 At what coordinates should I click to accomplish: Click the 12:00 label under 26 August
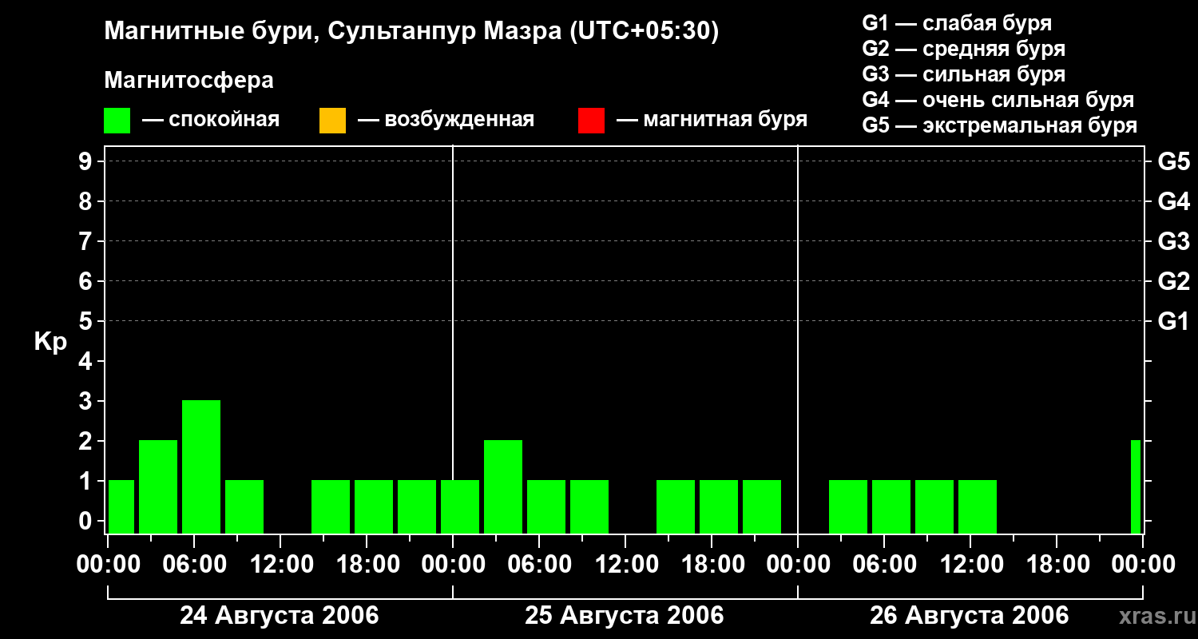970,565
